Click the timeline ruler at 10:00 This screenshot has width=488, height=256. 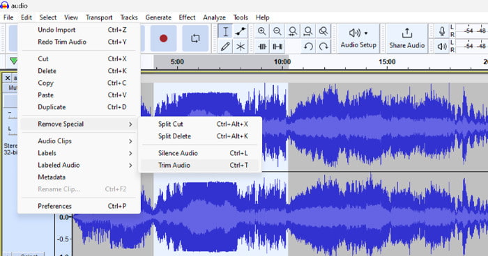(x=282, y=62)
